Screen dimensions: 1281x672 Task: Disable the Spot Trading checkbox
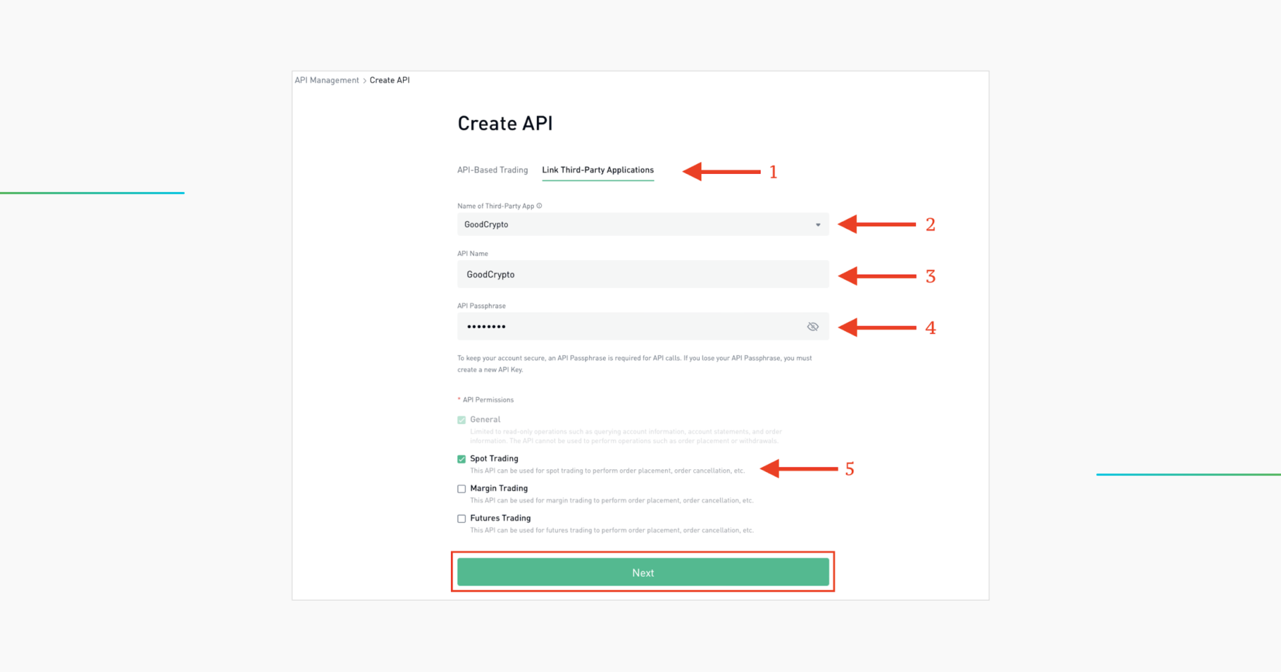coord(461,459)
